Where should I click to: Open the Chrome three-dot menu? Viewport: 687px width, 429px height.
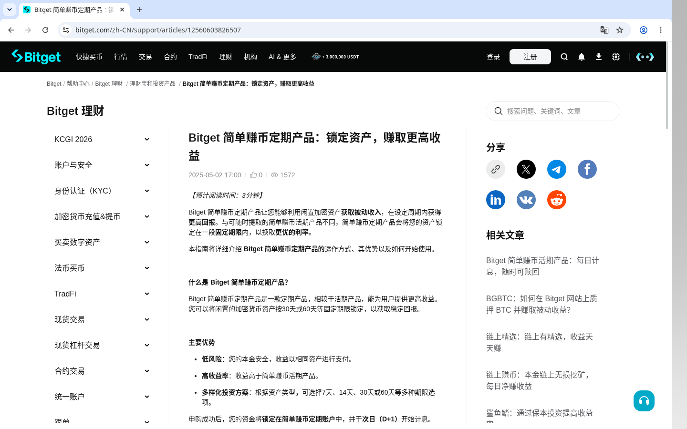point(661,30)
